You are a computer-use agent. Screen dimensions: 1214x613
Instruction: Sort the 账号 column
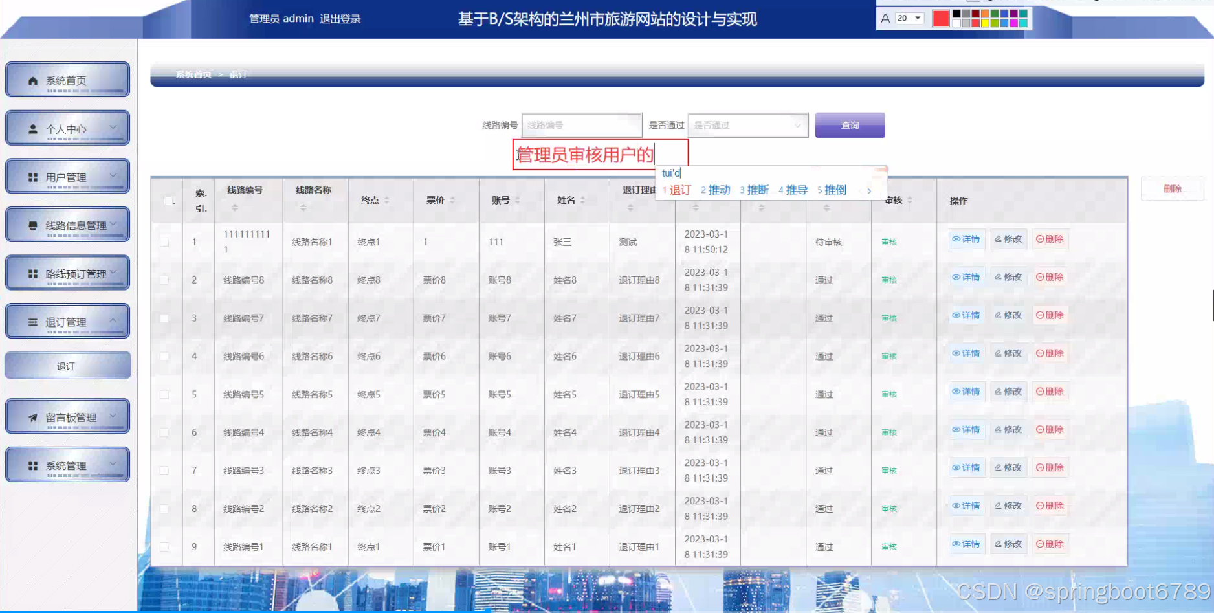click(517, 201)
